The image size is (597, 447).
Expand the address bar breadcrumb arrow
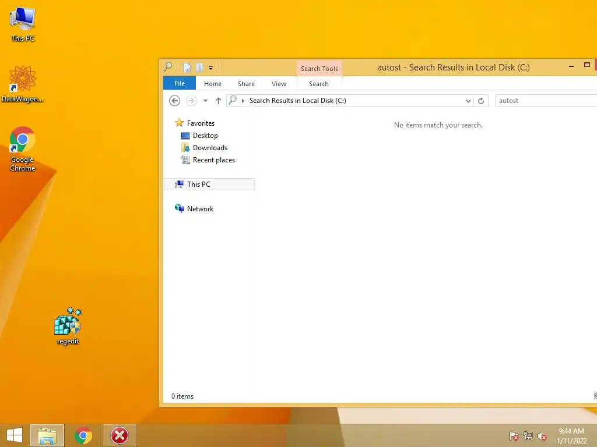[x=243, y=101]
